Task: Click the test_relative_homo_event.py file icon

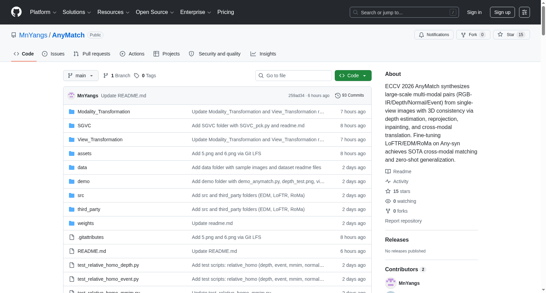Action: [x=72, y=279]
